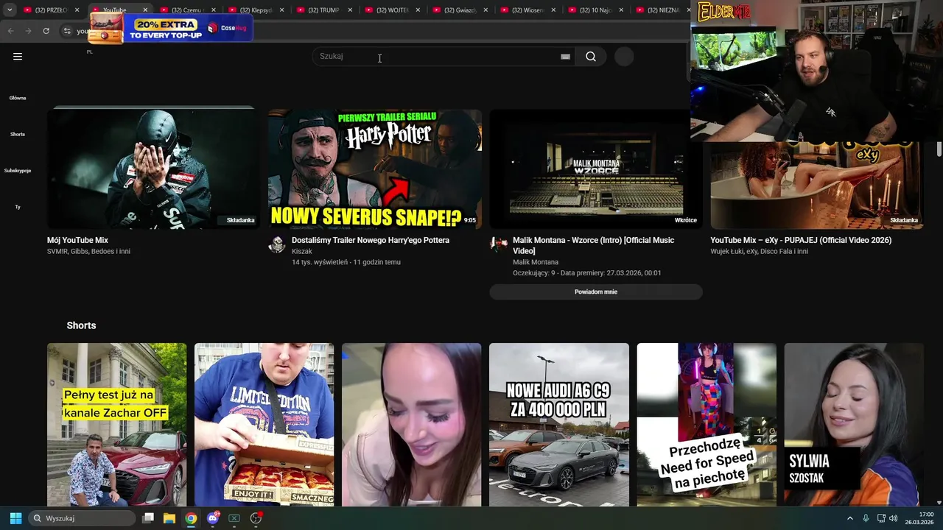The width and height of the screenshot is (943, 530).
Task: Open the Mój YouTube Mix title
Action: [x=77, y=240]
